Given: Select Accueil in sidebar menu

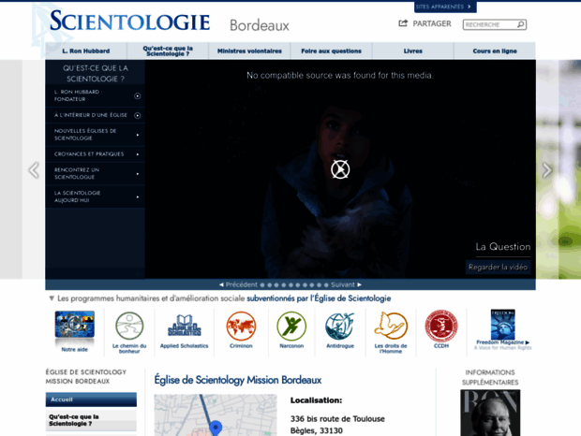Looking at the screenshot, I should click(x=91, y=400).
